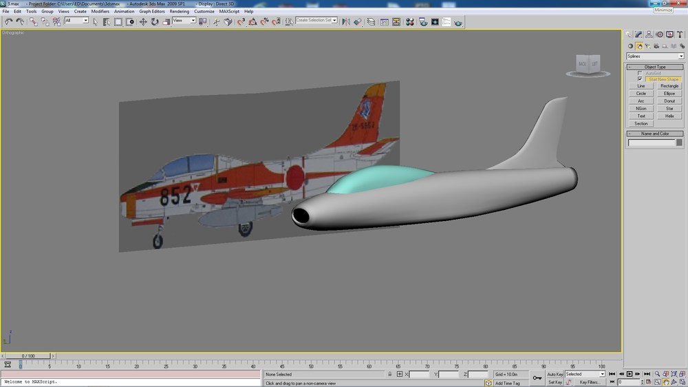Toggle the Start New Shape checkbox
The height and width of the screenshot is (387, 688).
click(640, 79)
